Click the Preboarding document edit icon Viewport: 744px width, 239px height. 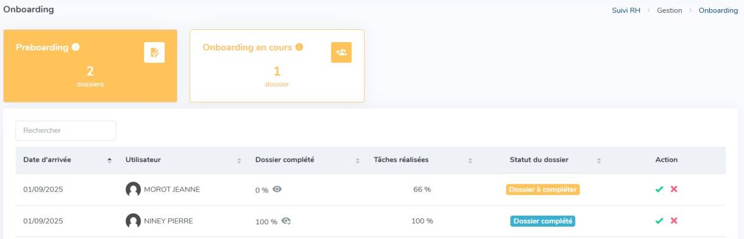[x=154, y=52]
